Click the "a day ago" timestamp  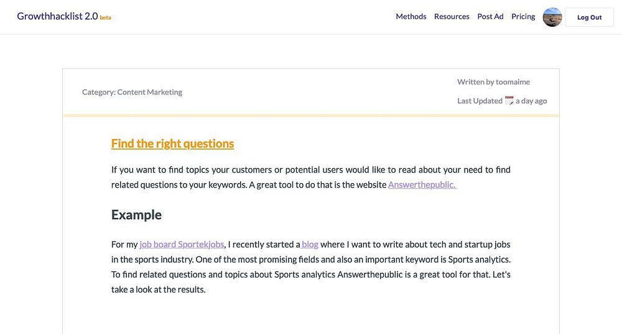531,101
